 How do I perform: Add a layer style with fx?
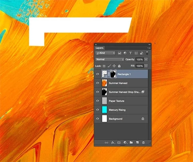pyautogui.click(x=113, y=143)
